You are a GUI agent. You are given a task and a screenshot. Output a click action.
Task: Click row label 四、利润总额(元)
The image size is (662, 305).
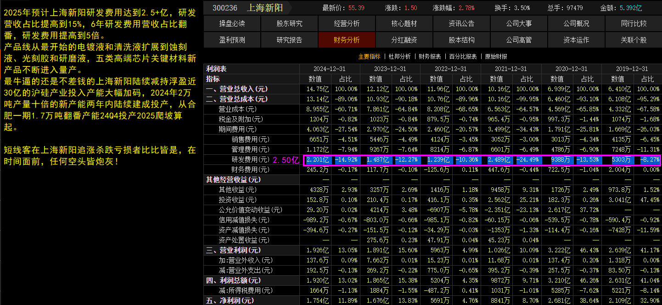coord(233,280)
